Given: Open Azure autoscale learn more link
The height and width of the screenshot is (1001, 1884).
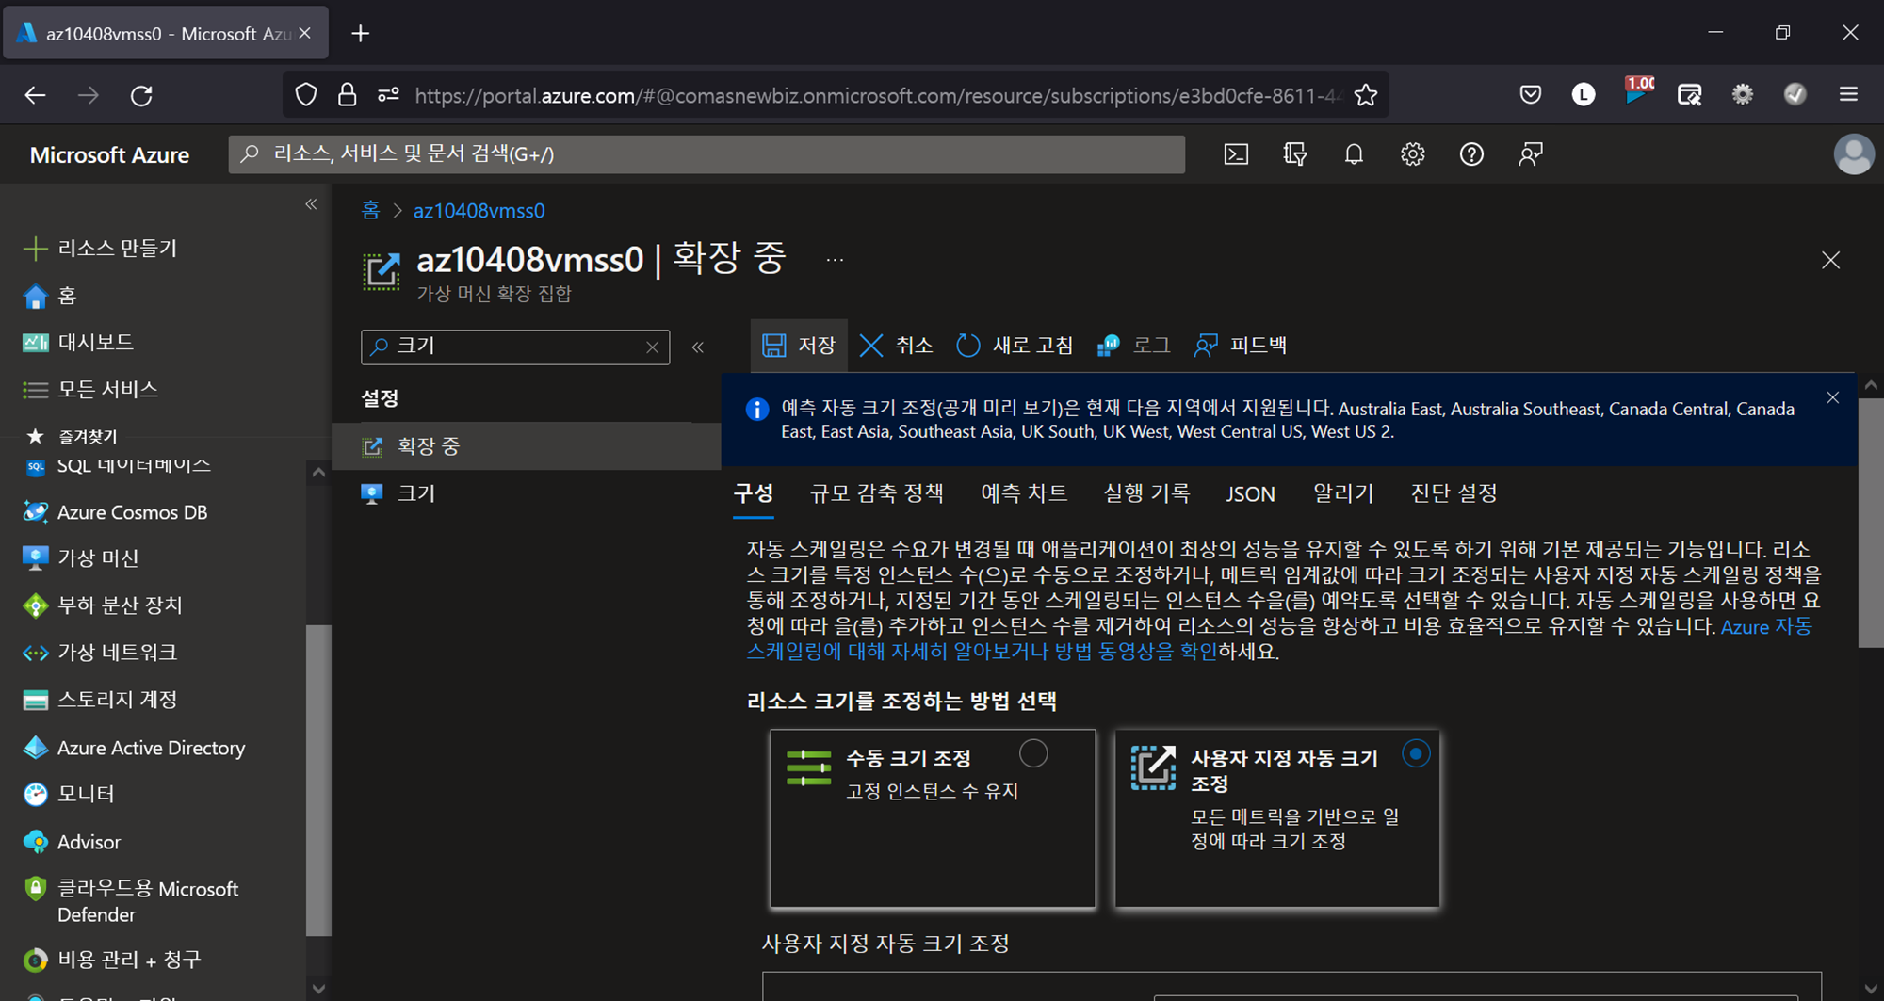Looking at the screenshot, I should 1279,639.
